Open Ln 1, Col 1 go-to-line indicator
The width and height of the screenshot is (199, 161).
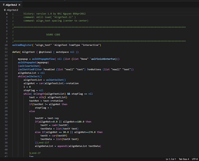click(171, 159)
